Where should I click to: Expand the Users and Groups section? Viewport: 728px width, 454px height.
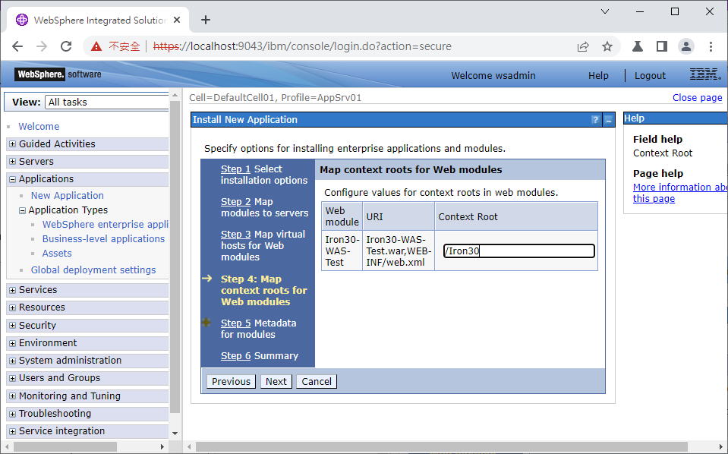click(13, 378)
